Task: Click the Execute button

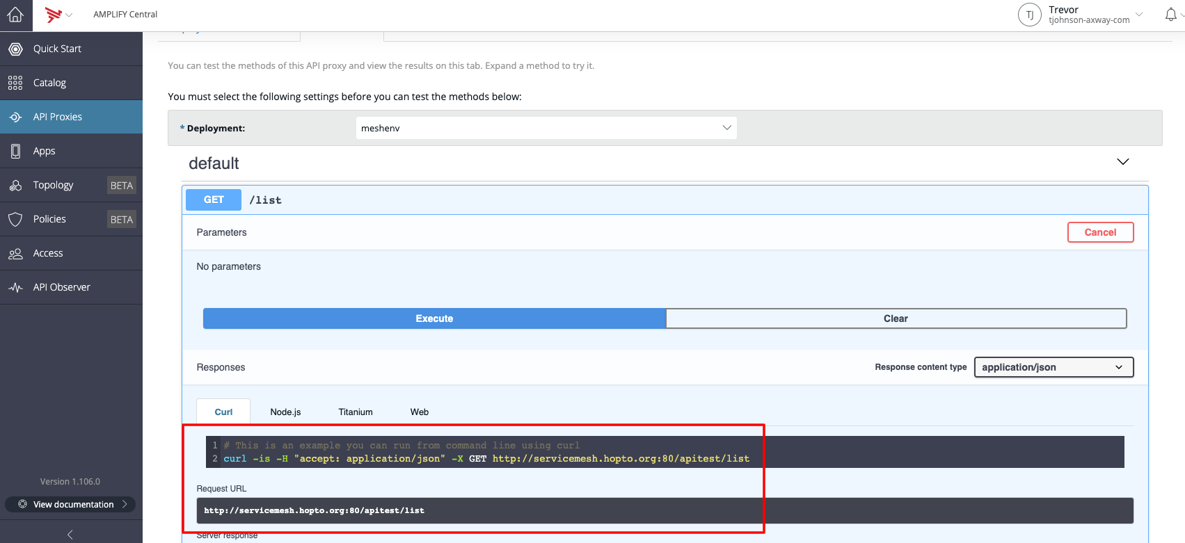Action: (x=434, y=318)
